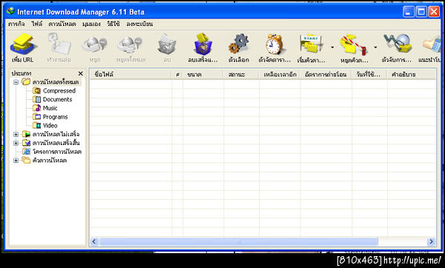Maximize the Internet Download Manager window
The image size is (445, 268).
[x=421, y=12]
